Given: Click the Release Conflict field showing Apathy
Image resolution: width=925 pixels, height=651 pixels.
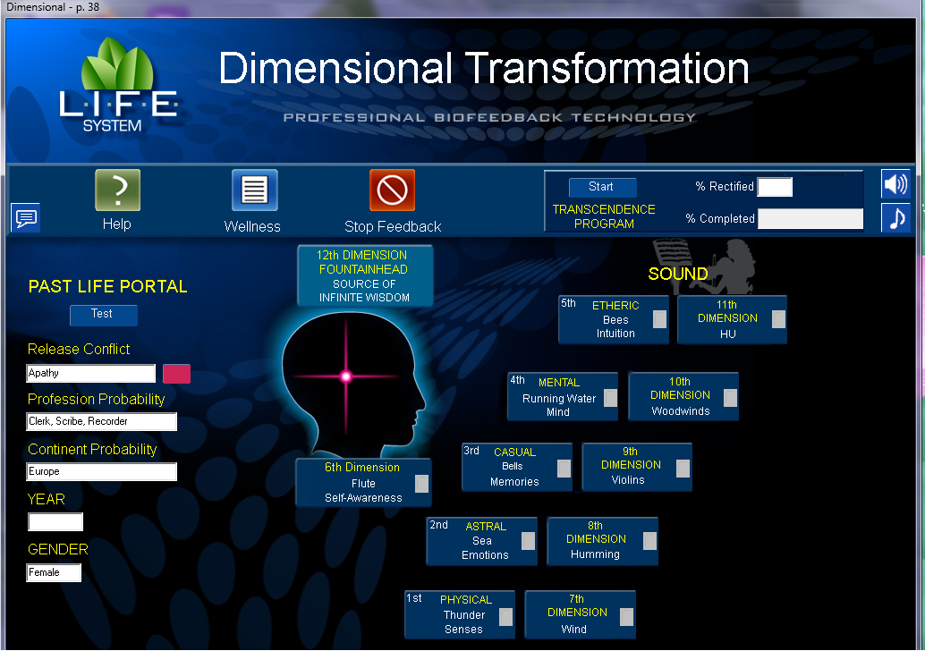Looking at the screenshot, I should point(91,373).
